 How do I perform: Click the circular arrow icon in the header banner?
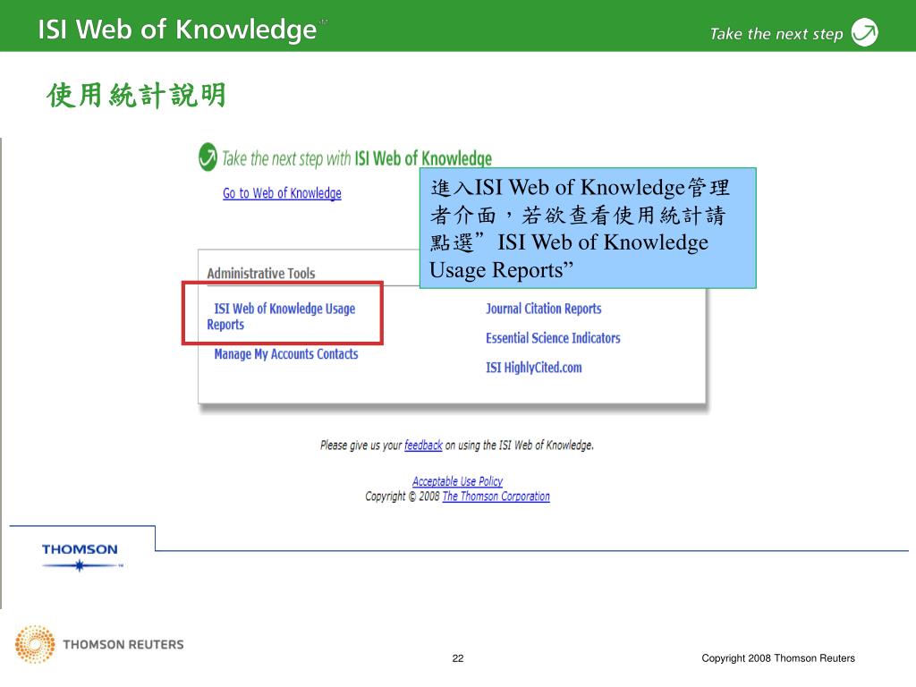(x=864, y=31)
